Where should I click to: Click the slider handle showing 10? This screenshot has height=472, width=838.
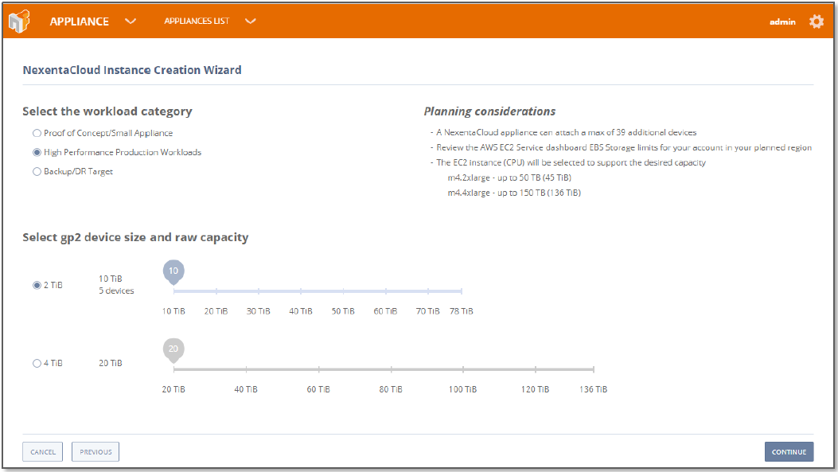173,272
